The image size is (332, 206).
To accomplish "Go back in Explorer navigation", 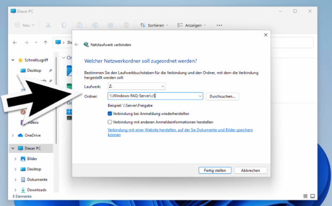I will tap(15, 42).
